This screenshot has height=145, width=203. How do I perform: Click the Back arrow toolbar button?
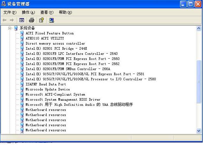coord(5,20)
